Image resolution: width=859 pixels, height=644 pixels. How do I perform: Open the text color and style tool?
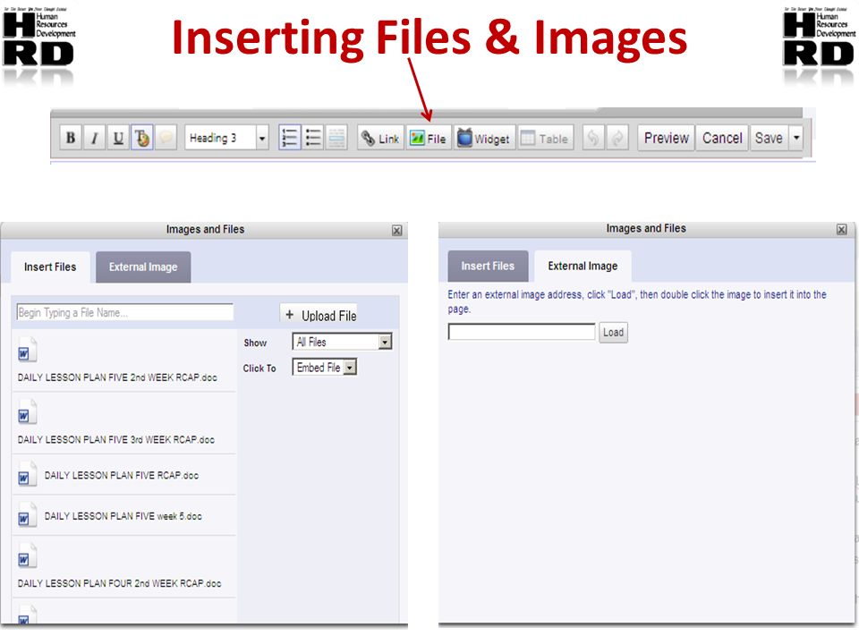[x=142, y=138]
